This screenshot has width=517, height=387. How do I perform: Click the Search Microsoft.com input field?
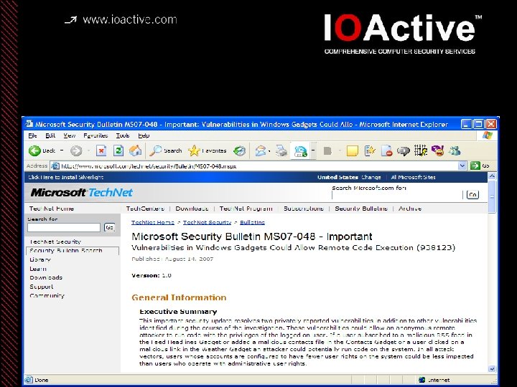tap(397, 195)
